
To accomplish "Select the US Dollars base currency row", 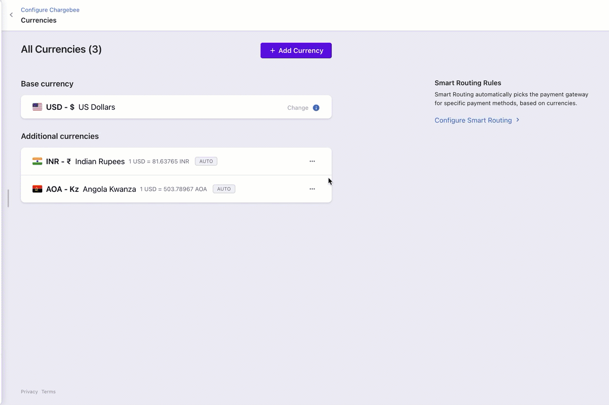I will [176, 107].
